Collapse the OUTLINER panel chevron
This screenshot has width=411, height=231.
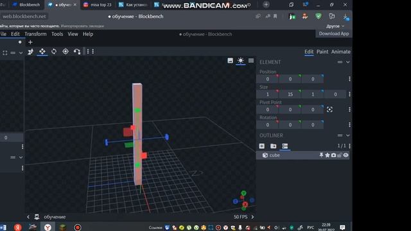347,135
